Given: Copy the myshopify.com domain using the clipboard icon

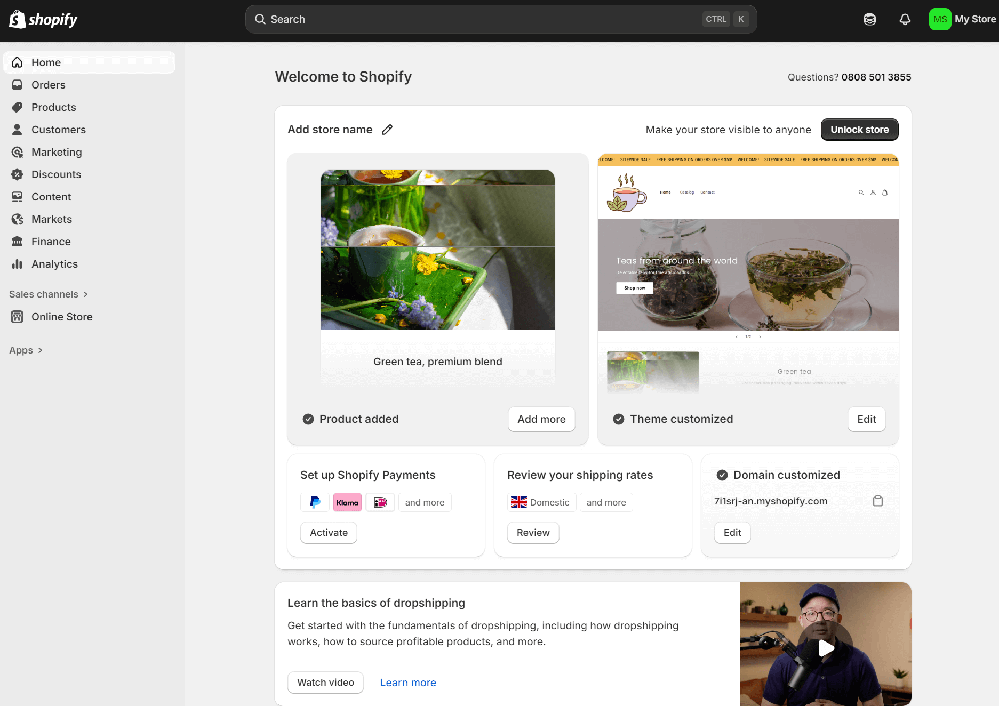Looking at the screenshot, I should pos(878,501).
